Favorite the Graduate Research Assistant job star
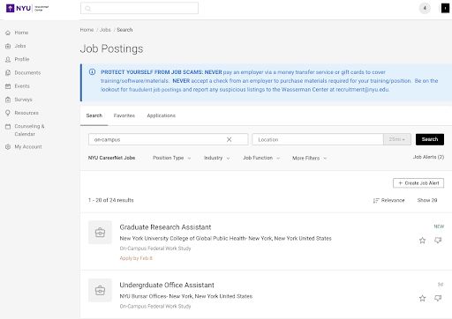 [x=422, y=241]
